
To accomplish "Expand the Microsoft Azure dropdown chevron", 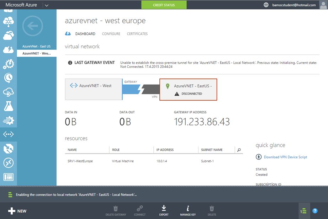I will 47,5.
